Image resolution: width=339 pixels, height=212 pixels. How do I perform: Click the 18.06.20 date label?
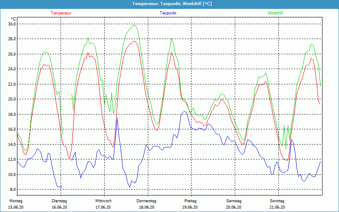pyautogui.click(x=147, y=207)
